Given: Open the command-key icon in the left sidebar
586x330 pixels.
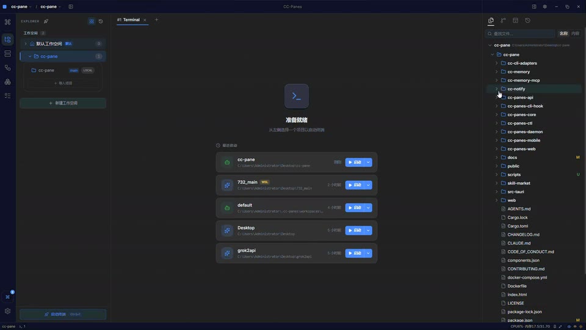Looking at the screenshot, I should click(x=7, y=22).
